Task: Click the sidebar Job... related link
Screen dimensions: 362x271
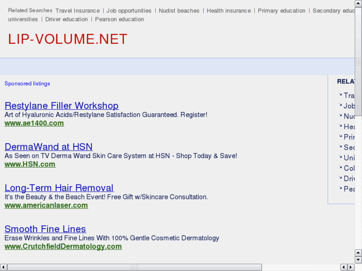Action: (349, 105)
